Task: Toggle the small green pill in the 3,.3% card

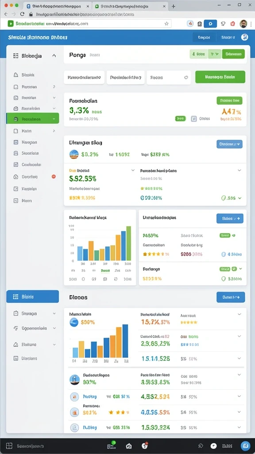Action: click(181, 118)
